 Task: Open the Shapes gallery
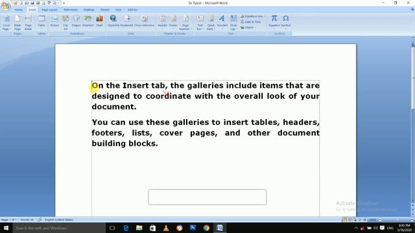point(77,22)
